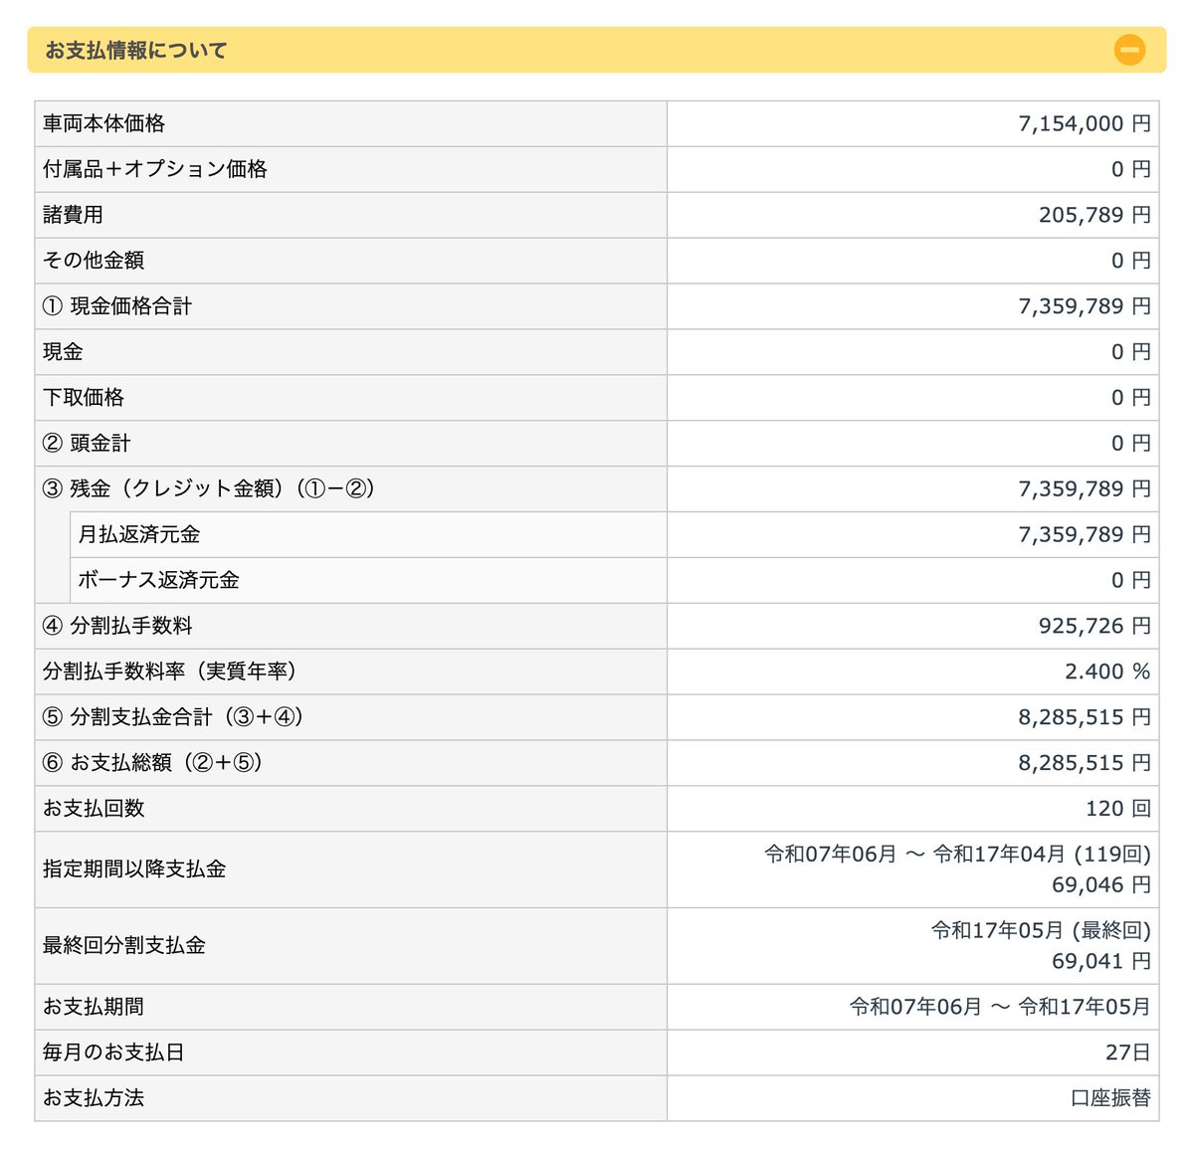This screenshot has height=1149, width=1194.
Task: Click the 指定期間以降支払金 label
Action: click(x=134, y=869)
